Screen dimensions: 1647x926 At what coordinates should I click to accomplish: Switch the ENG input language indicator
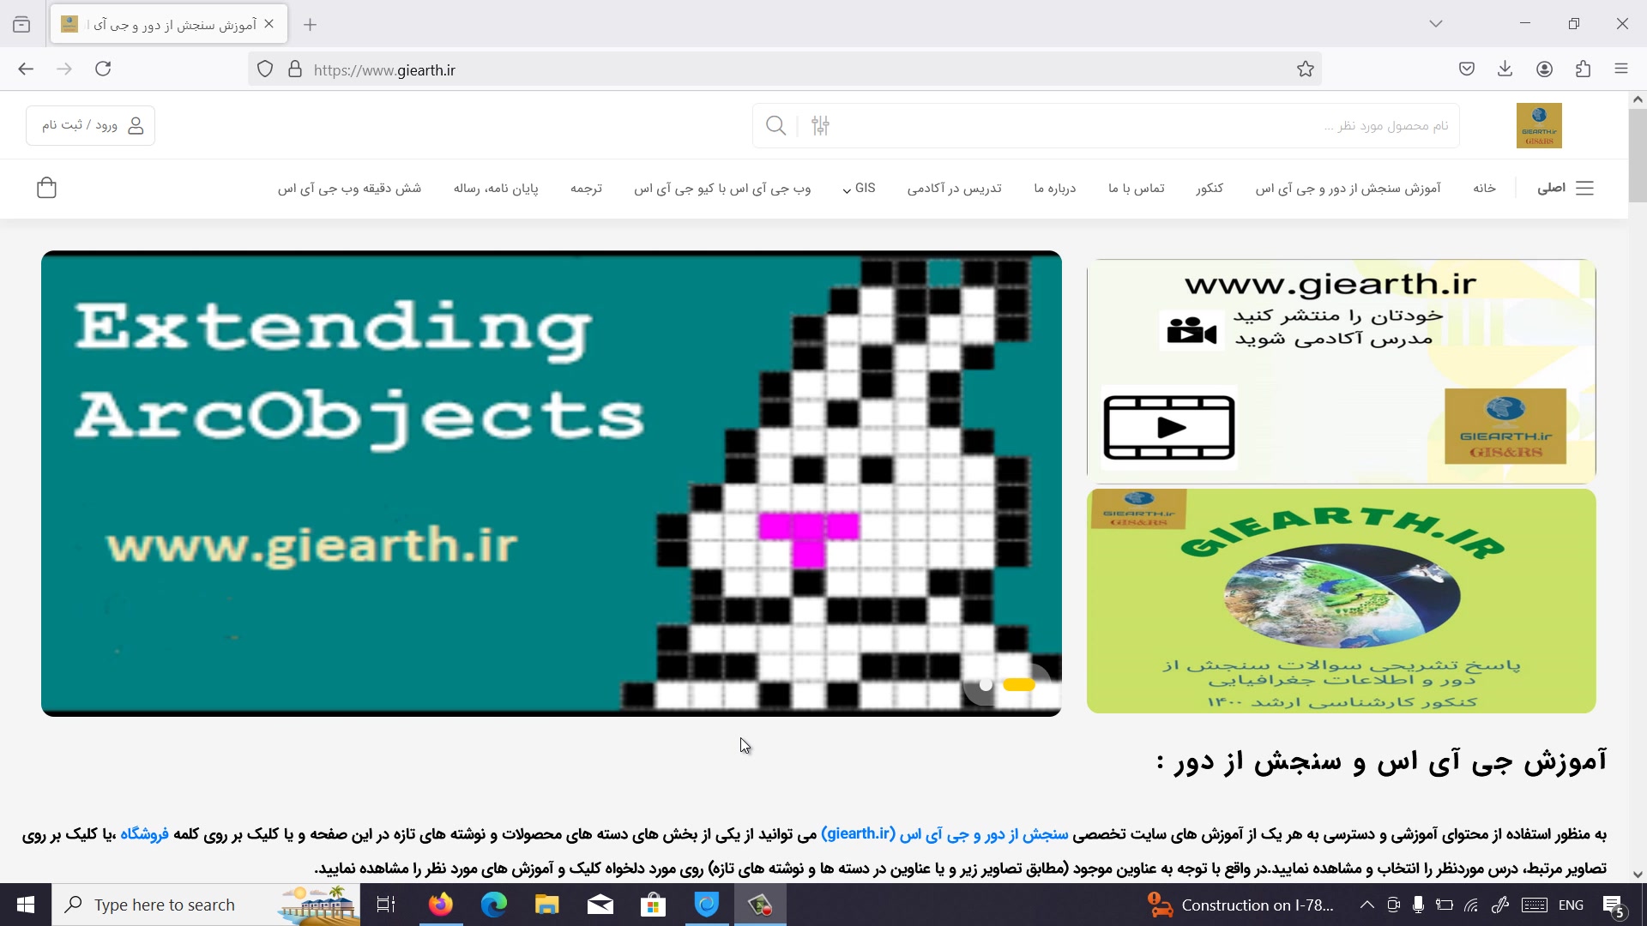1571,905
